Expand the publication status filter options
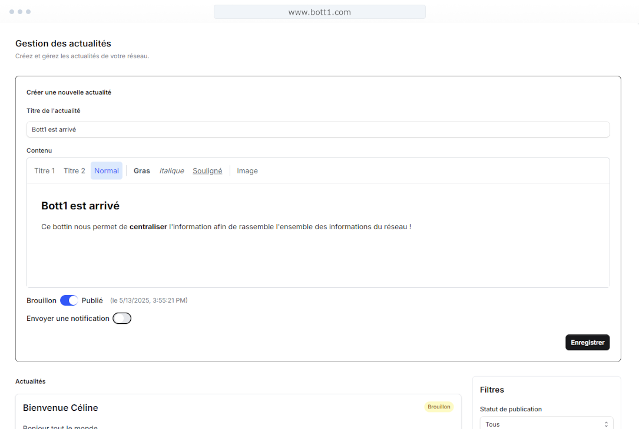 (x=547, y=423)
